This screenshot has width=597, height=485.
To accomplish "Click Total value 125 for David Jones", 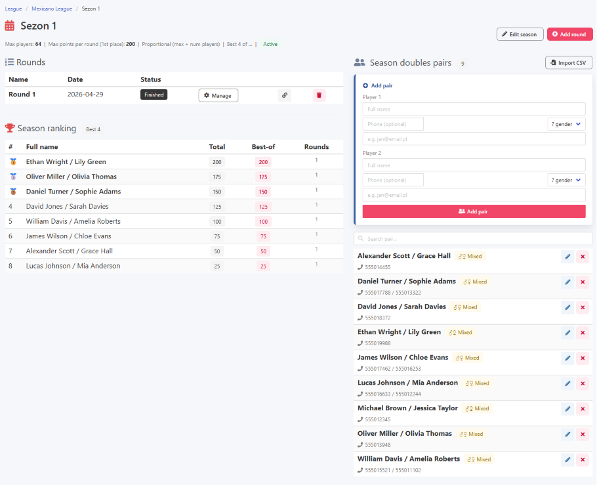I will [x=217, y=207].
